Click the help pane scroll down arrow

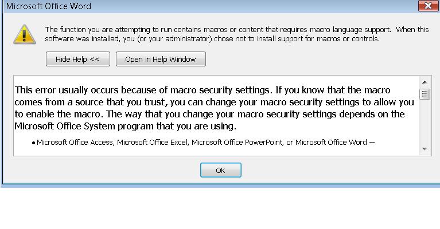tap(425, 149)
